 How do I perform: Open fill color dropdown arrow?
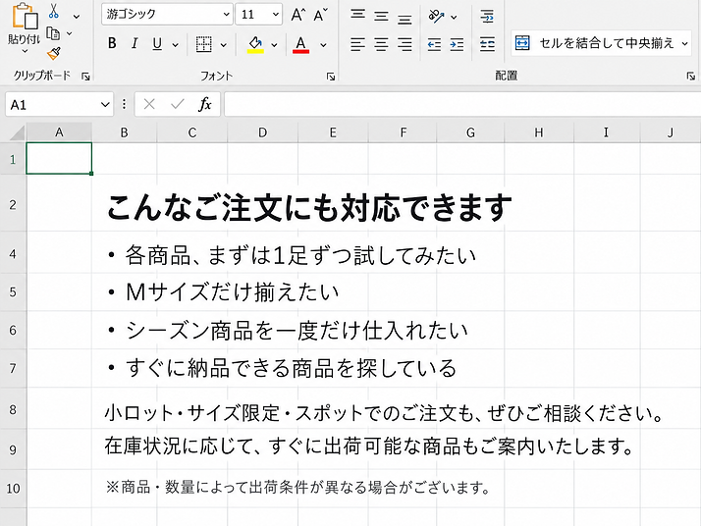coord(274,45)
